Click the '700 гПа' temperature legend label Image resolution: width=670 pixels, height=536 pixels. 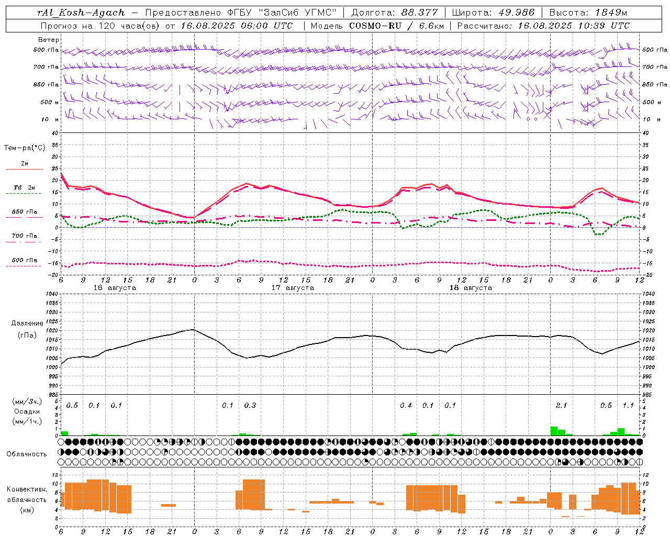[x=25, y=236]
